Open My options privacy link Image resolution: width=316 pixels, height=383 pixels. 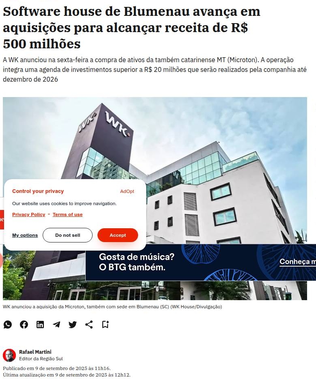pos(25,235)
